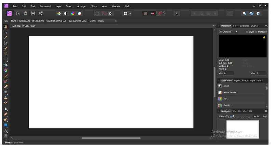This screenshot has height=148, width=275.
Task: Select the Blur droplet tool
Action: point(6,109)
